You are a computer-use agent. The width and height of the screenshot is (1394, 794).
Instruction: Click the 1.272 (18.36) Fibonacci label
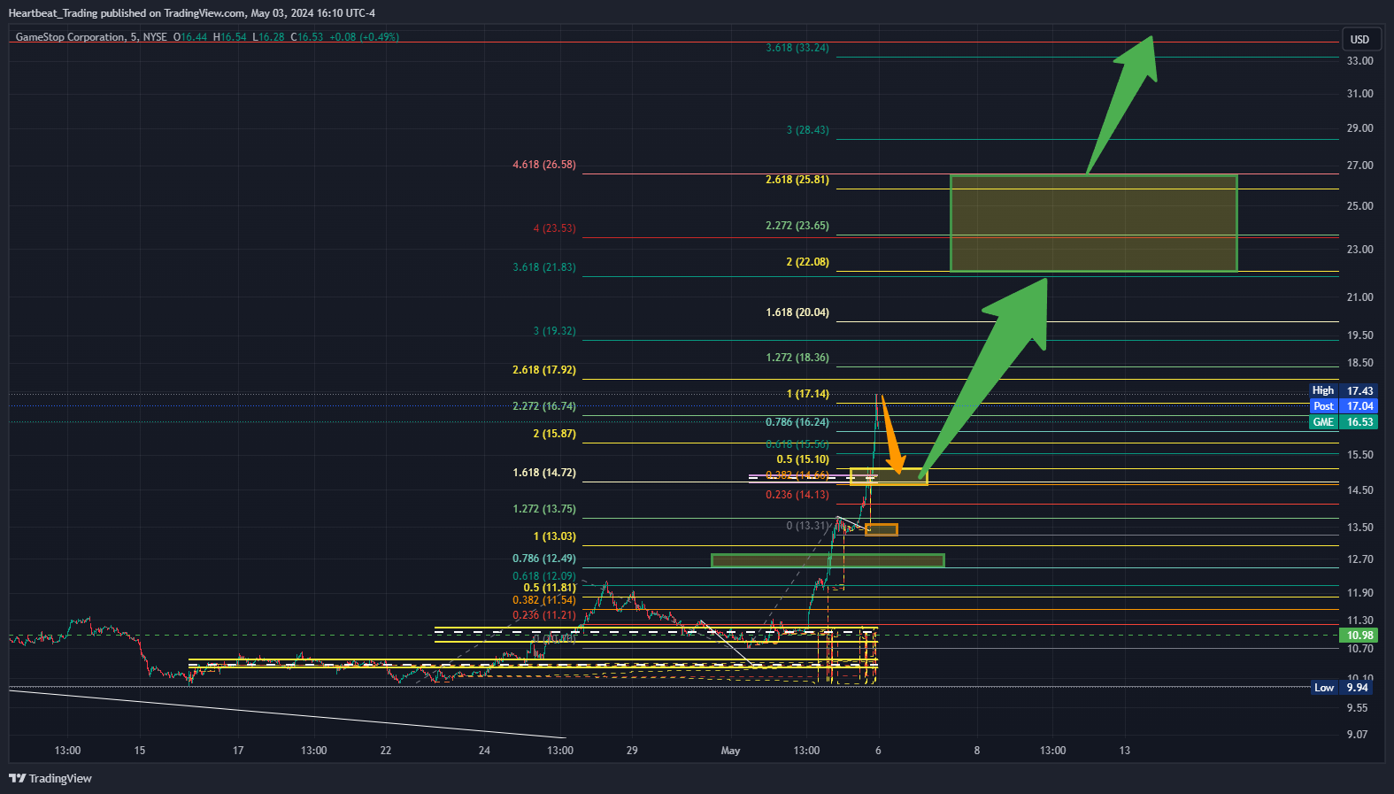[797, 358]
